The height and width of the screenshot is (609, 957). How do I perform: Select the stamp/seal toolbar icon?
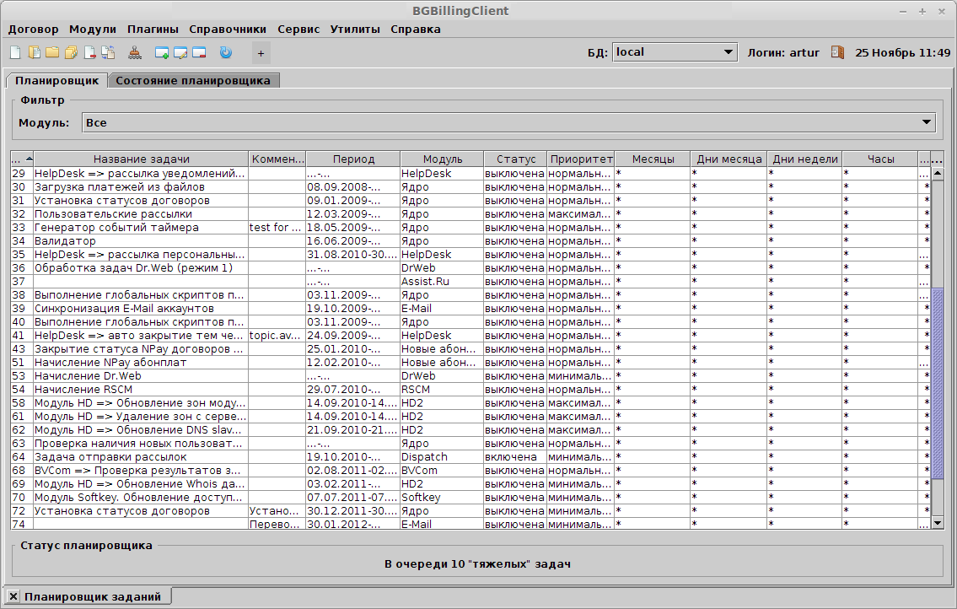[136, 52]
